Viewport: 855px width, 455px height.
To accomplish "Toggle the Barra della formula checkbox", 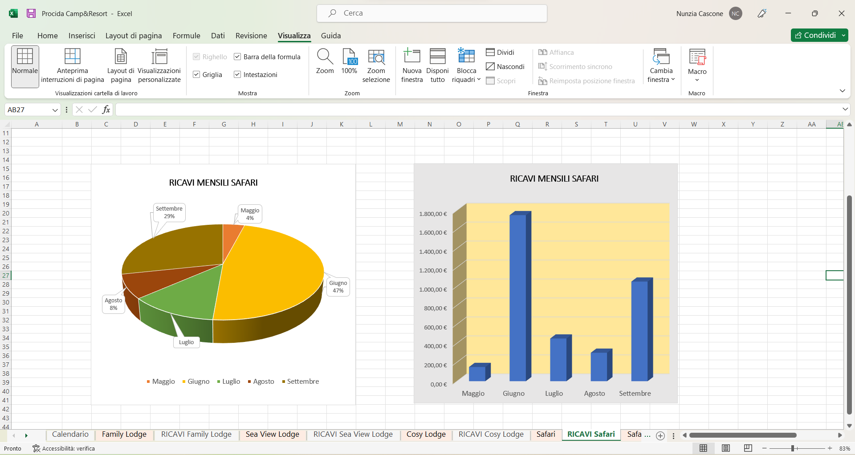I will [237, 57].
